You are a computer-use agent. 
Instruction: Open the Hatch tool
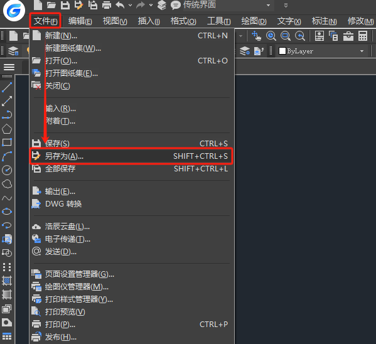coord(7,281)
